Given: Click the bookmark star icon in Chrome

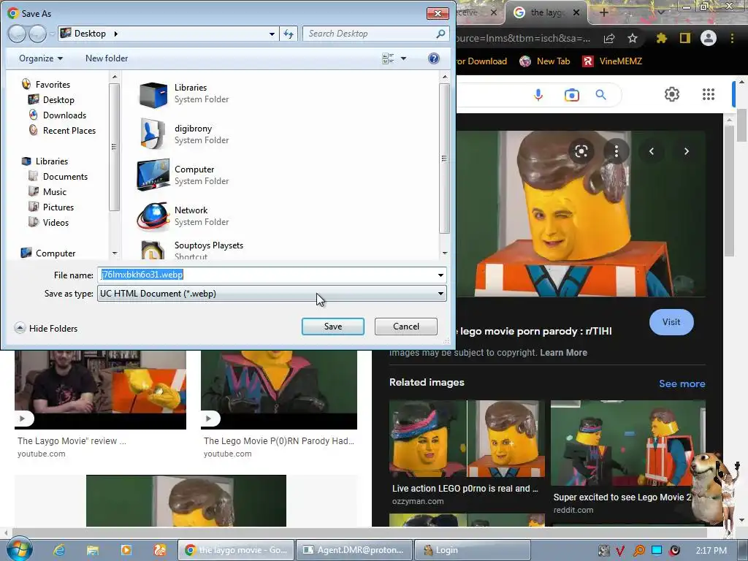Looking at the screenshot, I should pos(633,38).
